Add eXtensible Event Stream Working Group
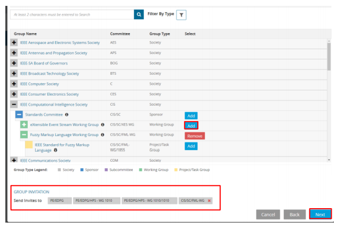Viewport: 345px width, 229px height. coord(191,126)
